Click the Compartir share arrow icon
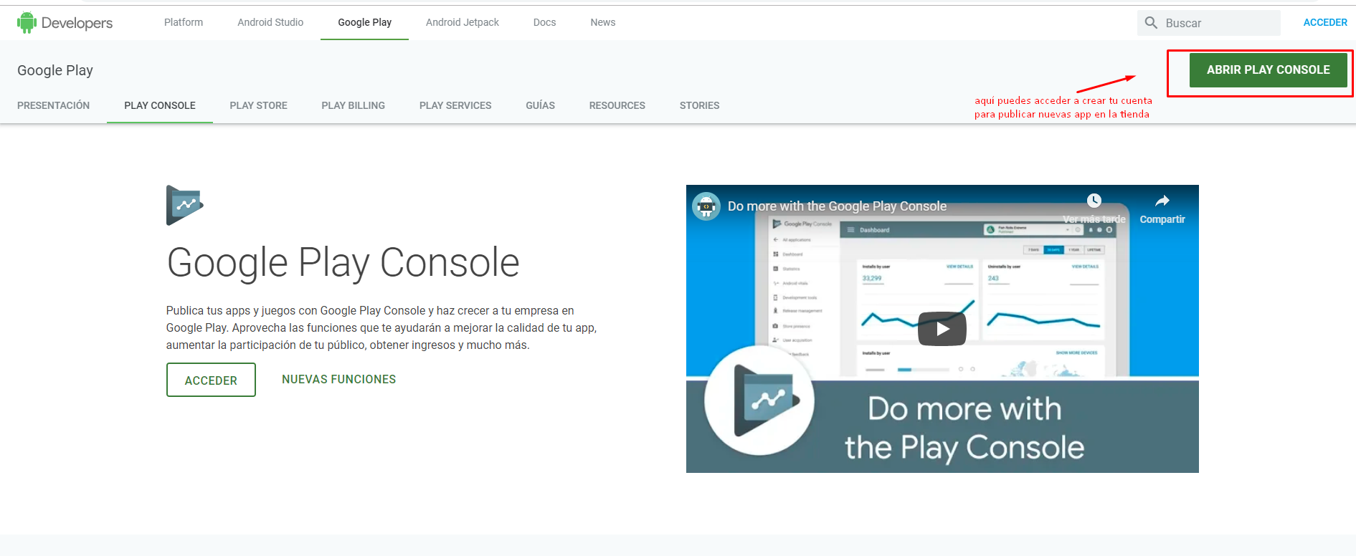1356x556 pixels. click(1162, 201)
